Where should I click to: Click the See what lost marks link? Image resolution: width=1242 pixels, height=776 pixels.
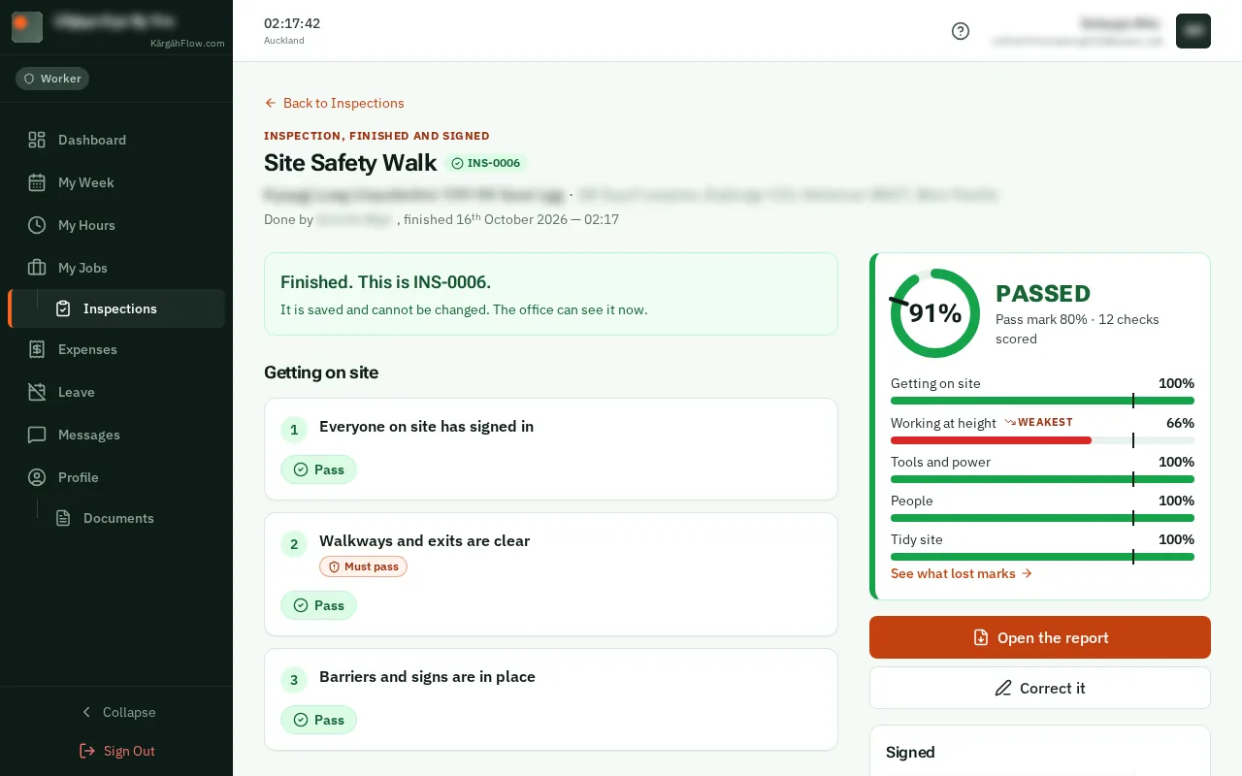coord(962,573)
